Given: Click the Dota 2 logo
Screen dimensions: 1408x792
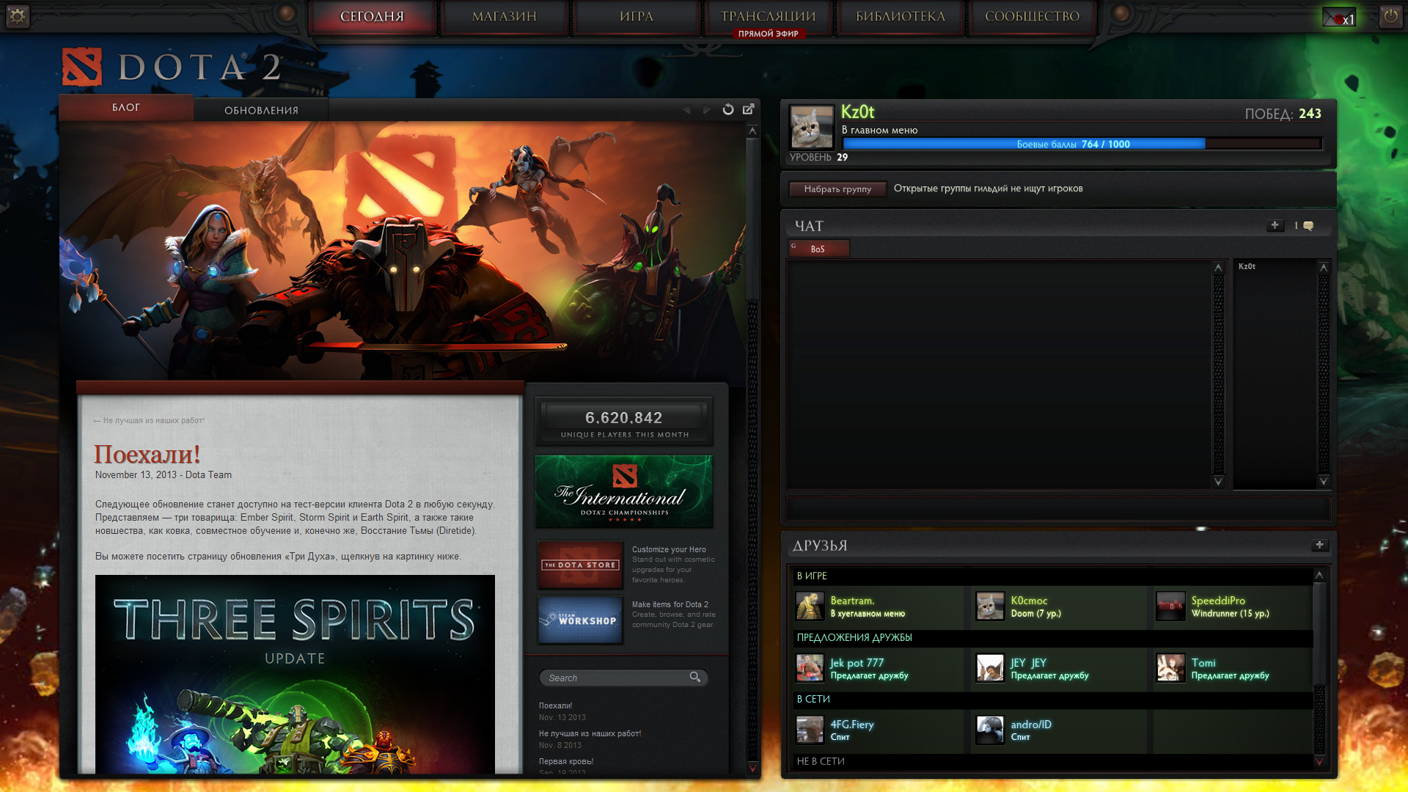Looking at the screenshot, I should (172, 67).
